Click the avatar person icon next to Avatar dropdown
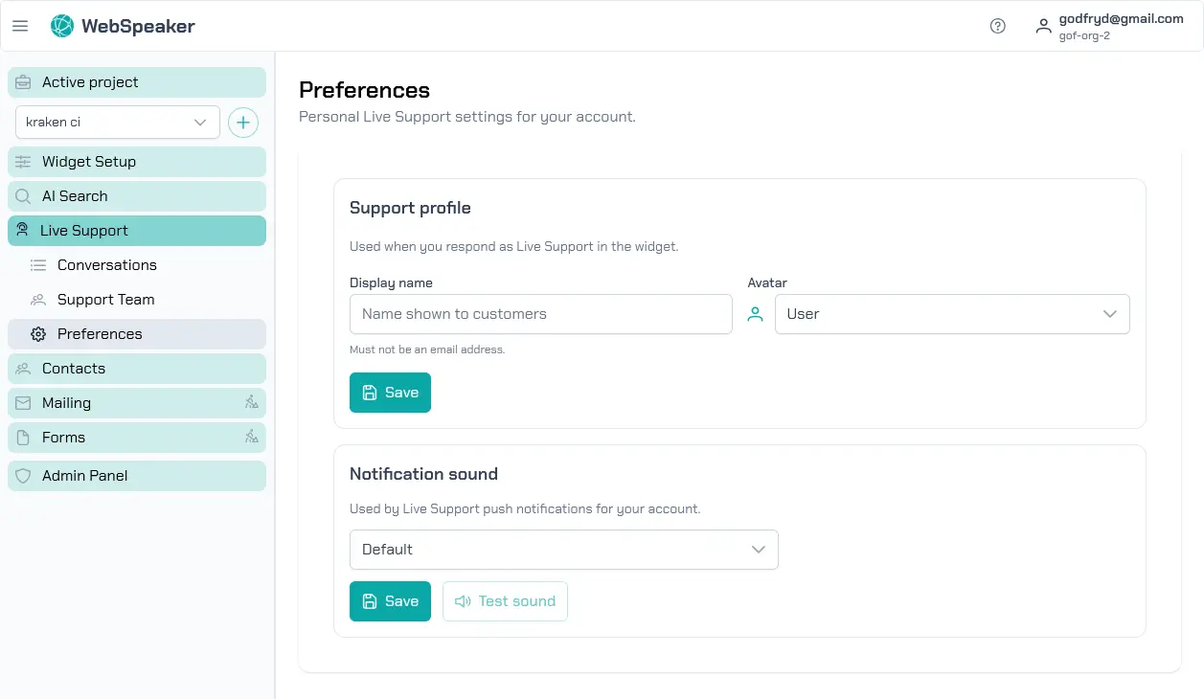The width and height of the screenshot is (1204, 699). coord(756,313)
